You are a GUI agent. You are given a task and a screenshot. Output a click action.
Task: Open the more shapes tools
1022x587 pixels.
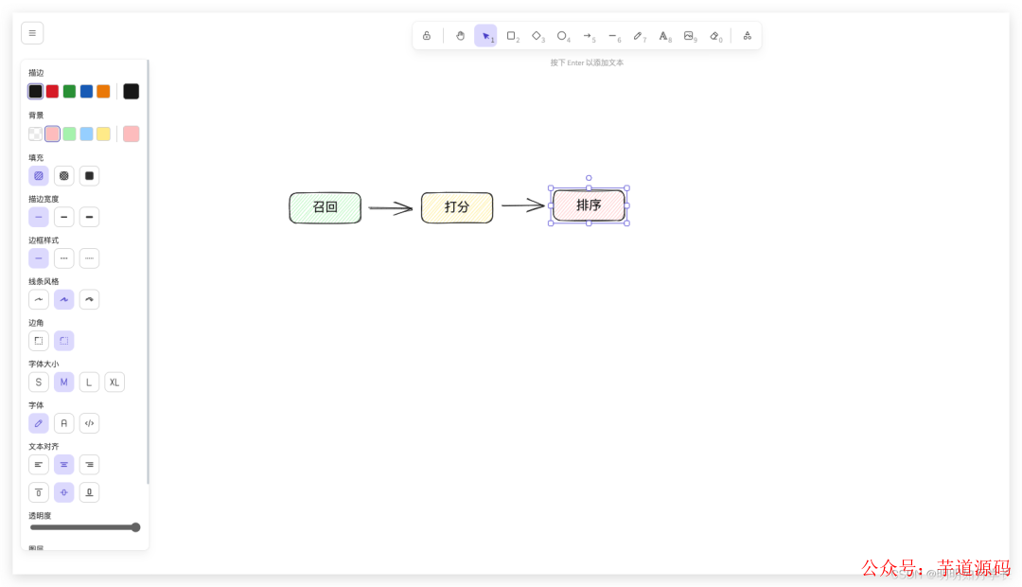point(747,36)
